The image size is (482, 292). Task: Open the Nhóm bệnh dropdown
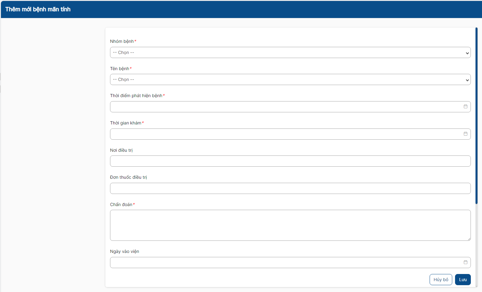coord(290,52)
